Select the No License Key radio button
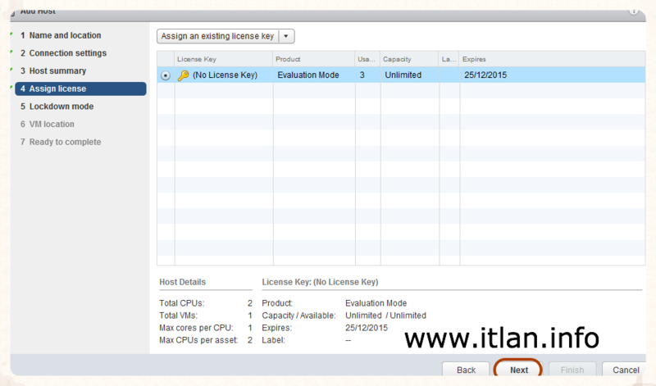 (x=166, y=75)
